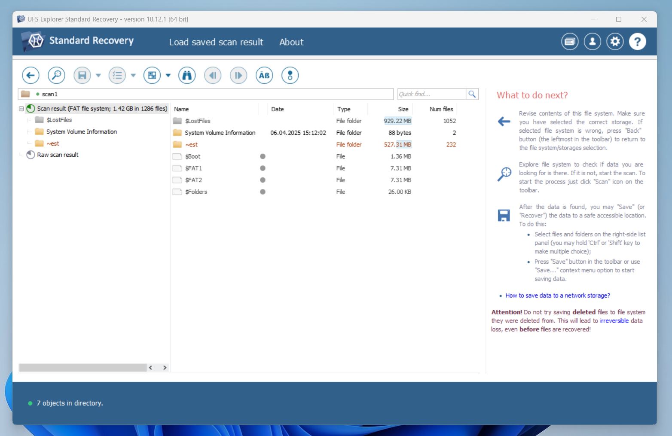The image size is (672, 436).
Task: Collapse the Scan result tree node
Action: point(21,109)
